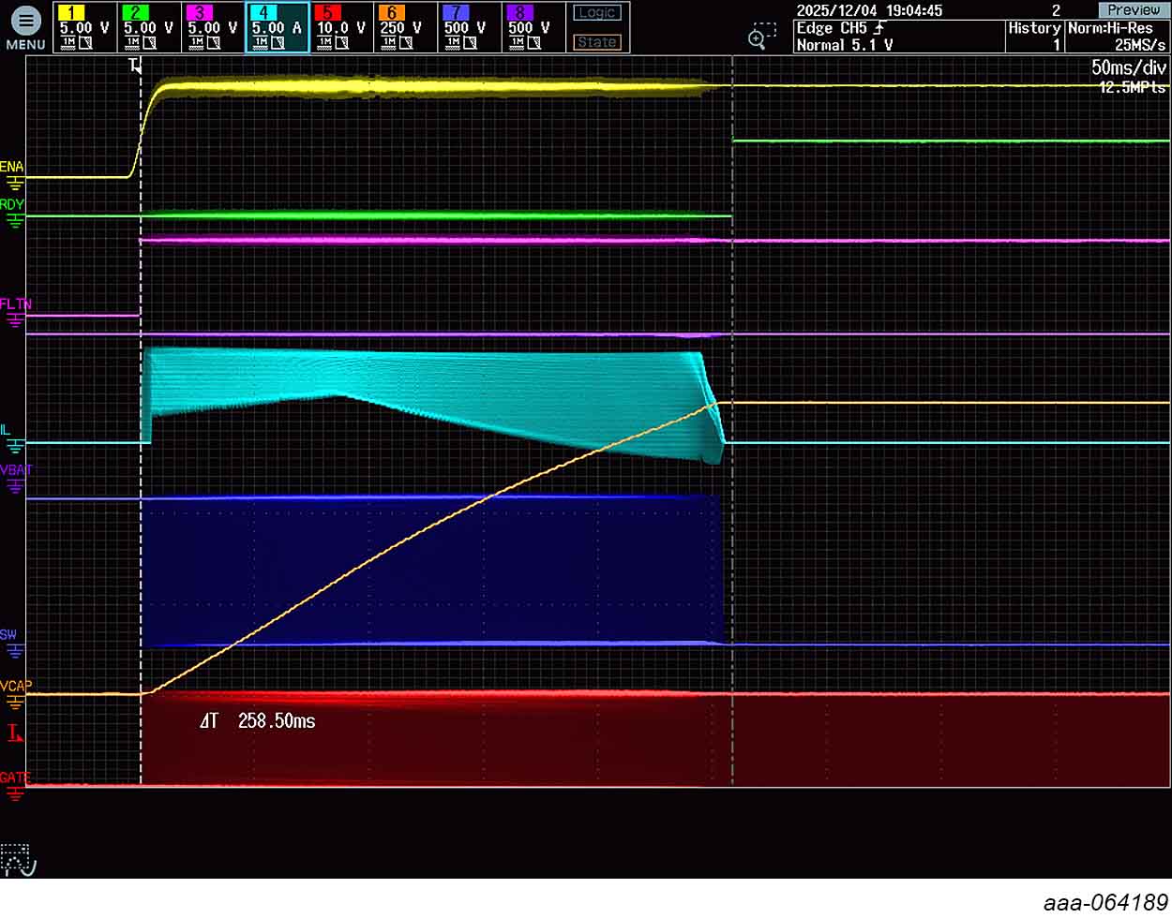
Task: Select the blue channel 7 box
Action: click(469, 27)
